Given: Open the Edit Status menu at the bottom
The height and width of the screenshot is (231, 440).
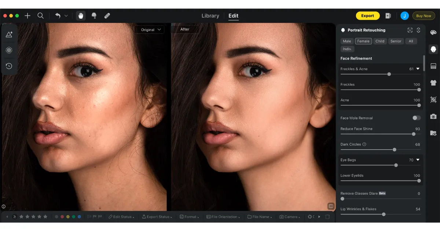Looking at the screenshot, I should click(122, 217).
